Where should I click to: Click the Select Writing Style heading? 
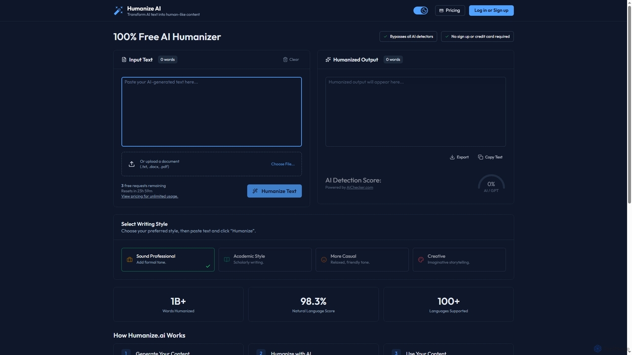(x=145, y=224)
